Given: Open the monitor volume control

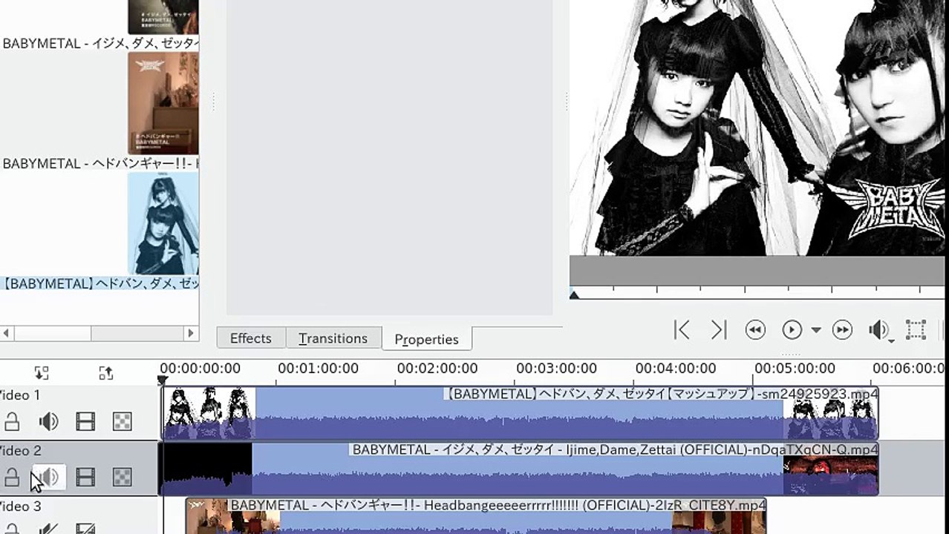Looking at the screenshot, I should tap(881, 331).
